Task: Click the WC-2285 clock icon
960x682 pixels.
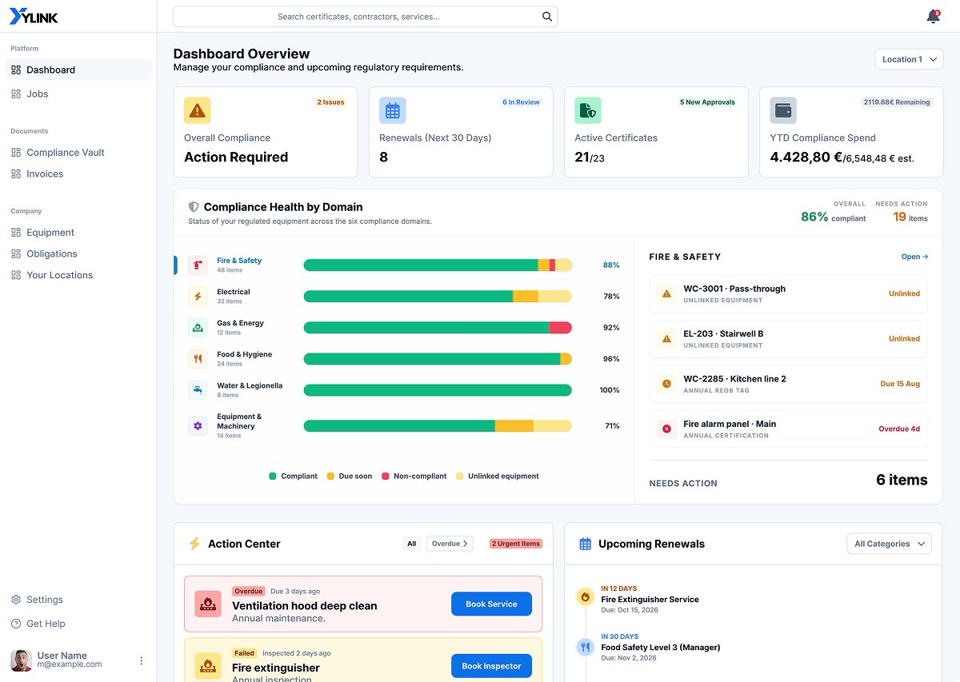Action: [x=666, y=384]
